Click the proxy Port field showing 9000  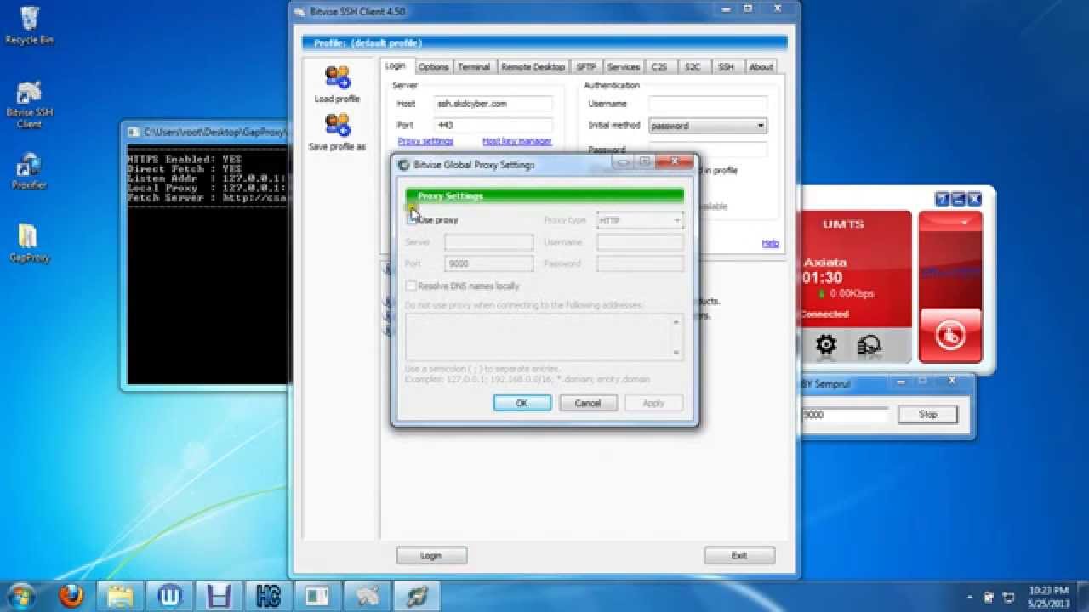489,263
